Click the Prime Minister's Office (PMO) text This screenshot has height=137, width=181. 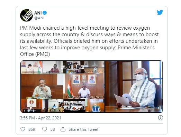pos(87,51)
